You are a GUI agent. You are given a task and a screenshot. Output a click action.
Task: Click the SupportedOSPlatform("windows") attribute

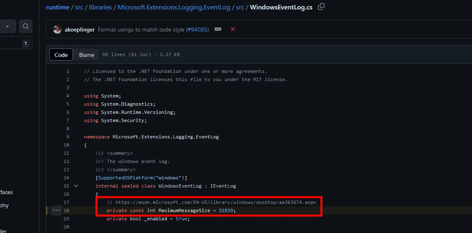pos(141,178)
